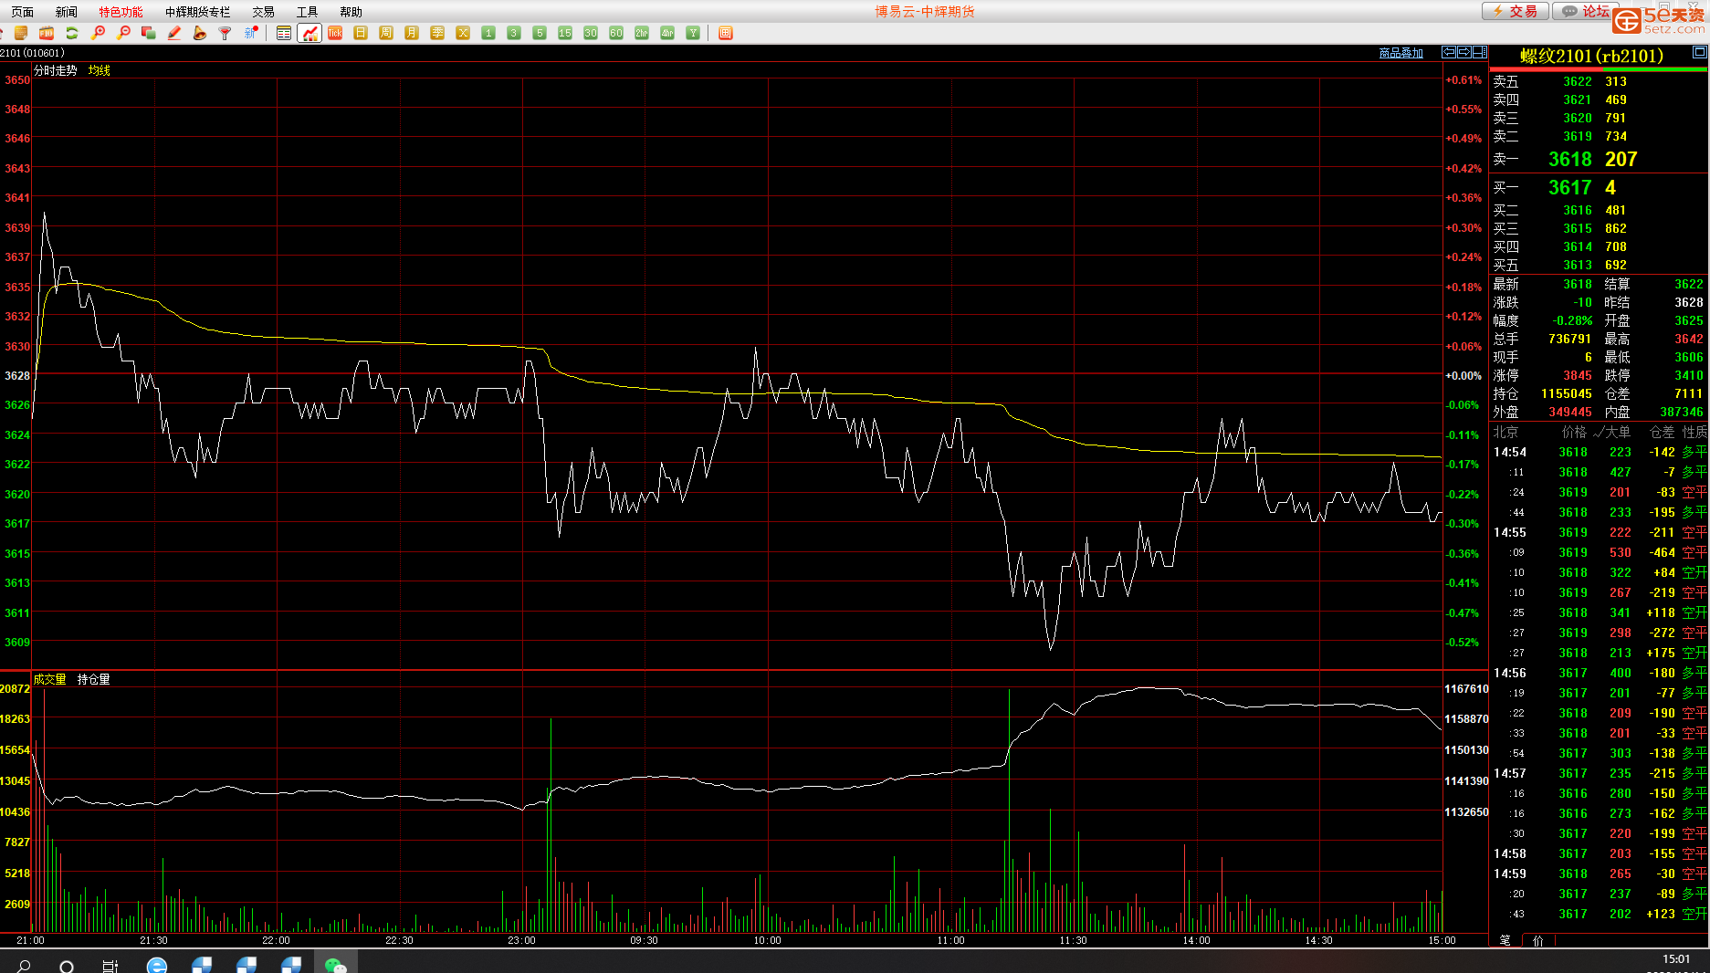Open the browser e icon on taskbar
The width and height of the screenshot is (1710, 973).
coord(157,966)
